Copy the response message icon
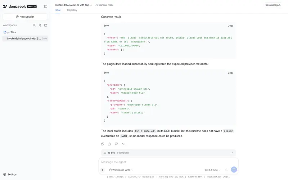288x180 pixels. tap(103, 144)
